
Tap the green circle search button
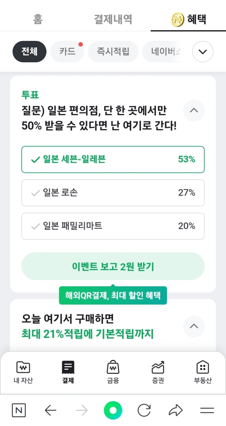tap(113, 410)
